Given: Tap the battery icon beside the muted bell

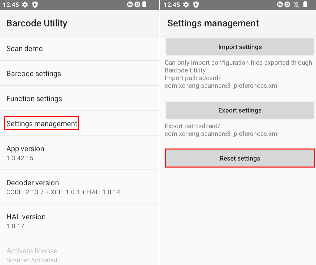Looking at the screenshot, I should 305,4.
